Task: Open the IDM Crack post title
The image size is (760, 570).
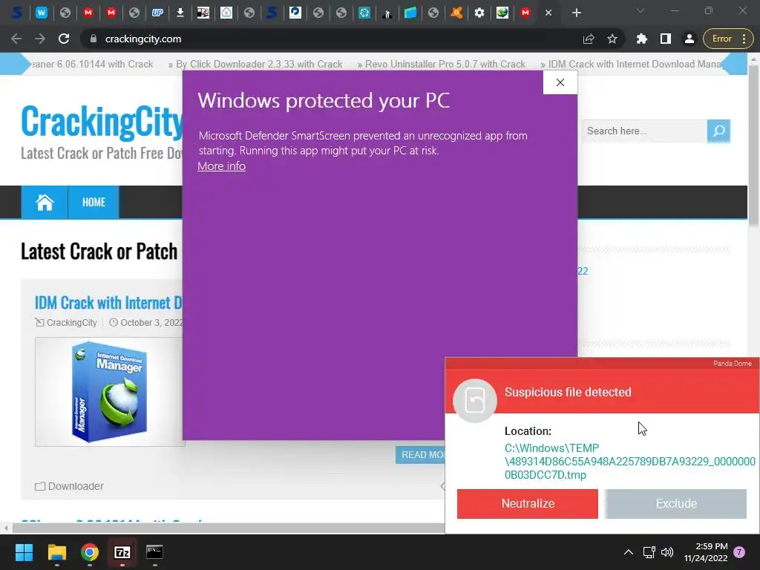Action: tap(108, 303)
